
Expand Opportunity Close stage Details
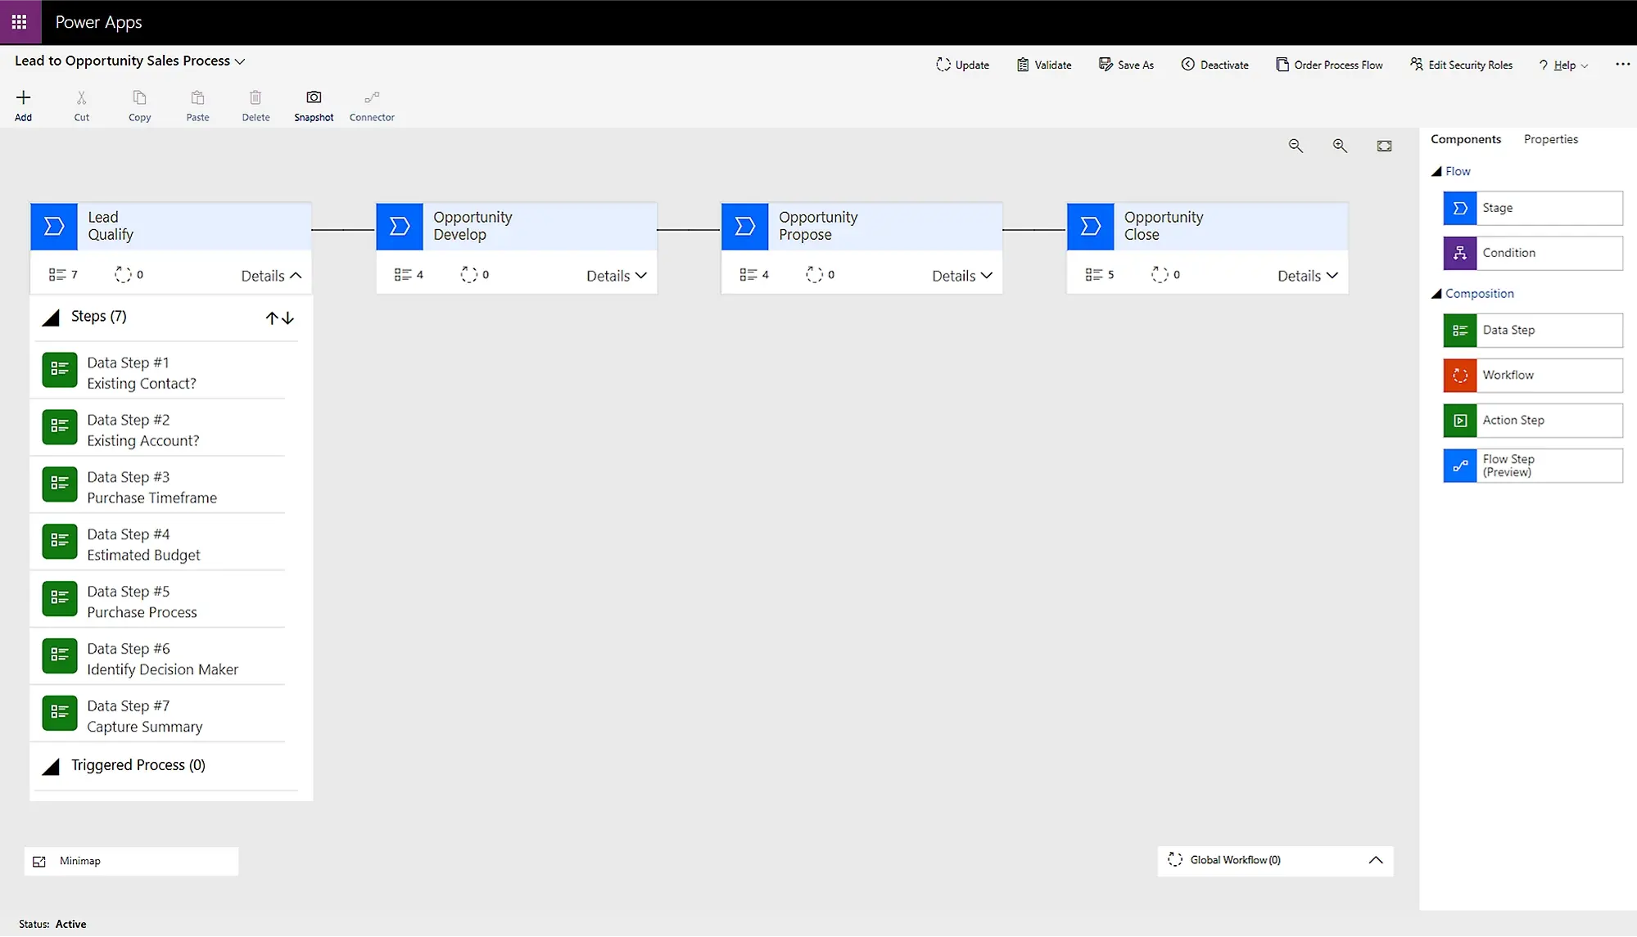click(x=1308, y=276)
